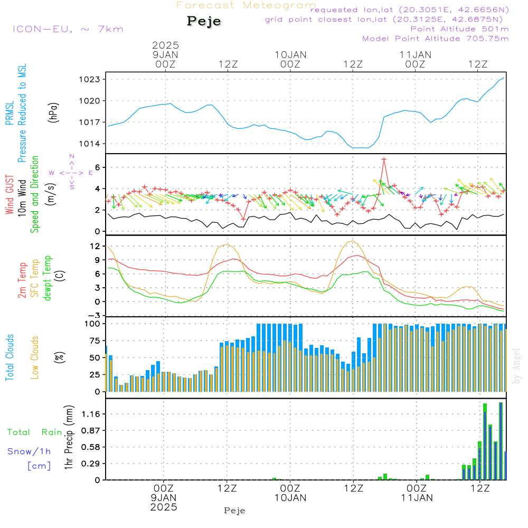The image size is (528, 528).
Task: Click the 'PRMSL' axis label
Action: coord(10,113)
